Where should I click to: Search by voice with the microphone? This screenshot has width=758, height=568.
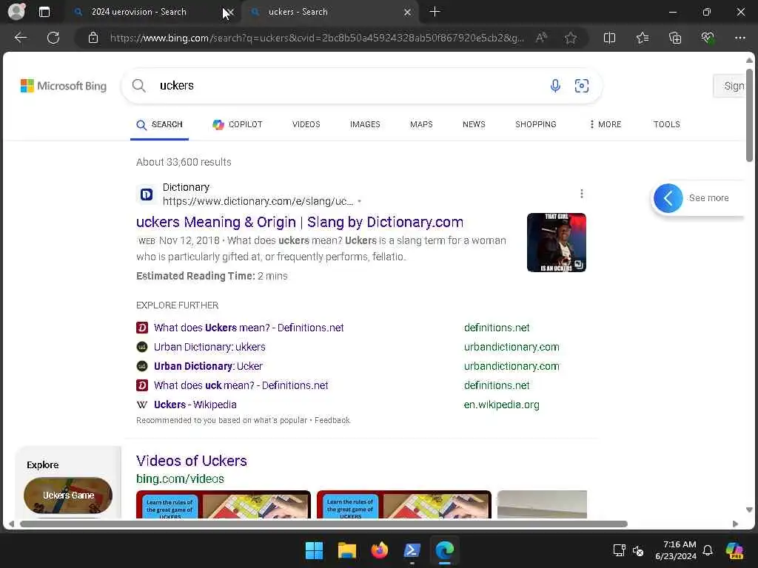(555, 86)
